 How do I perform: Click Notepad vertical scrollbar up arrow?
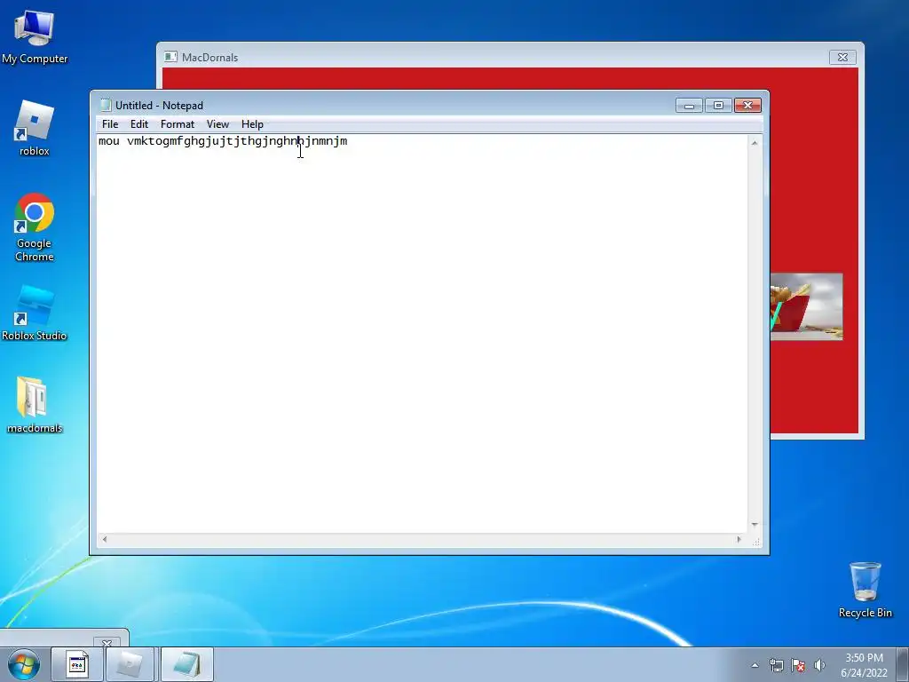(755, 143)
